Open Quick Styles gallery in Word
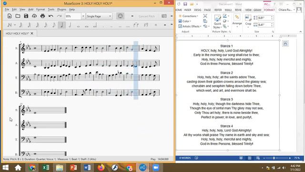This screenshot has width=305, height=172. 217,22
